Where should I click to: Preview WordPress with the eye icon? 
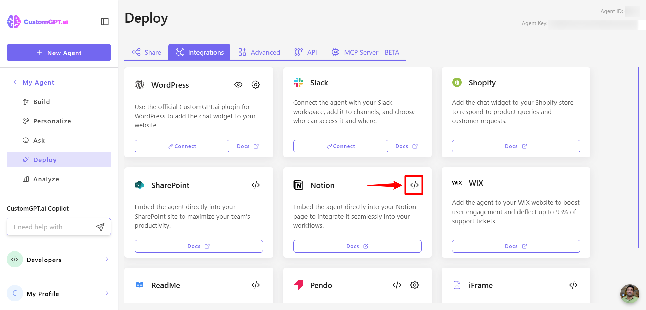pos(238,85)
